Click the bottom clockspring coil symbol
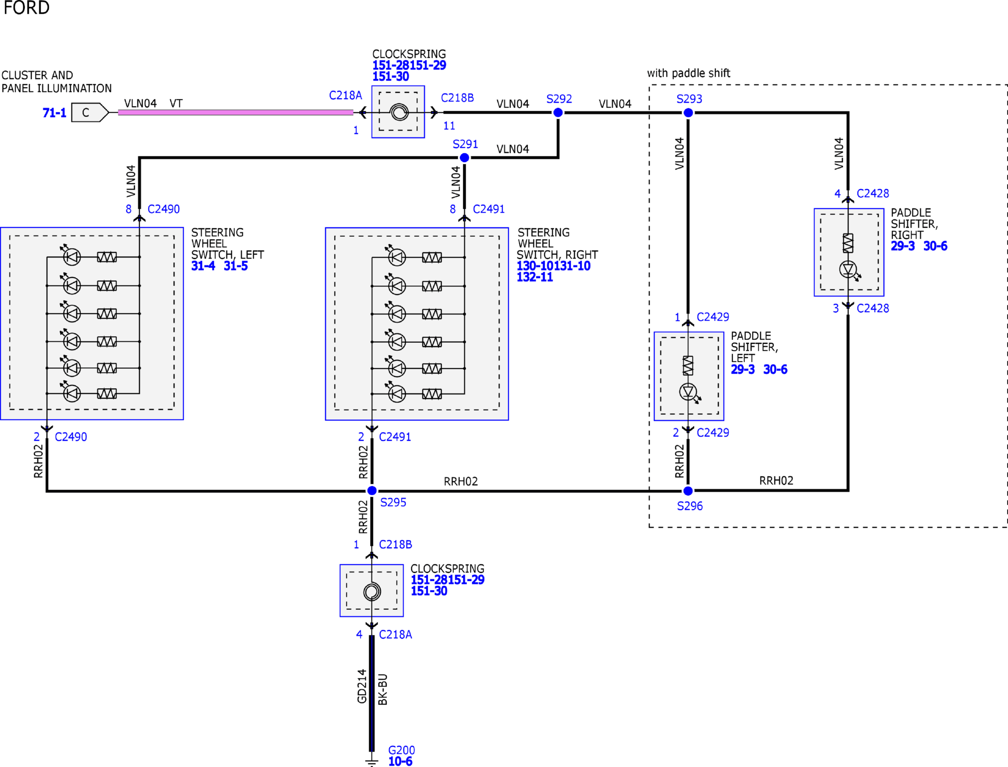The width and height of the screenshot is (1008, 767). [372, 592]
